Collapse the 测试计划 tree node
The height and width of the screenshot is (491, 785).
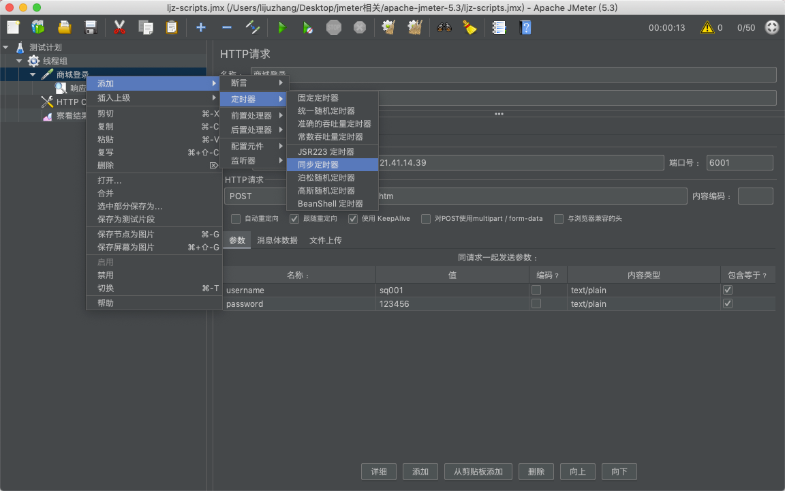6,48
